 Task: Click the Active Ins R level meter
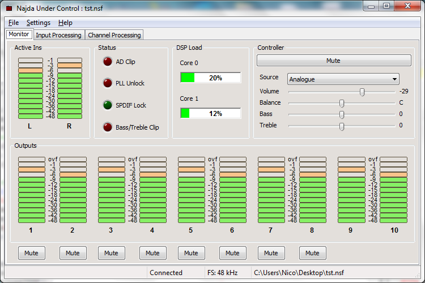70,88
